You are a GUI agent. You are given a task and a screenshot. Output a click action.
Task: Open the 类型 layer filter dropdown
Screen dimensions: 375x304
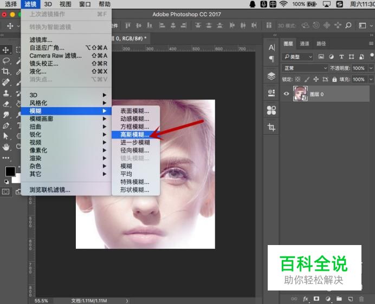pyautogui.click(x=299, y=57)
